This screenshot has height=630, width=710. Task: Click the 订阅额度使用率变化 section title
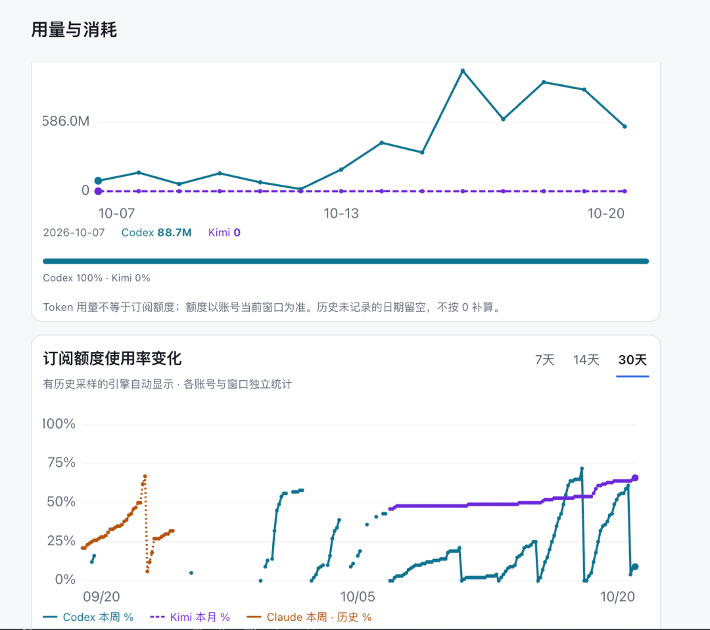tap(112, 358)
